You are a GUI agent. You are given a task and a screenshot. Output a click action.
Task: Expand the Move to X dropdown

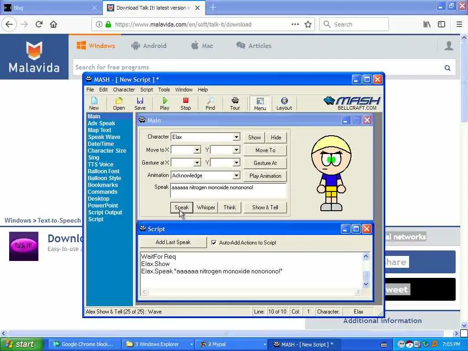[x=197, y=150]
